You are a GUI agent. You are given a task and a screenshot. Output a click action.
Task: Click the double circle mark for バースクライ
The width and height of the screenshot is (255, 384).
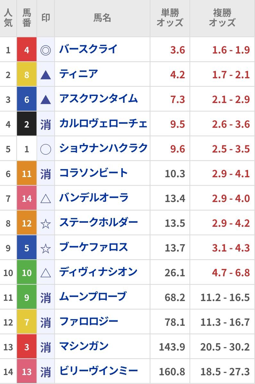point(46,50)
